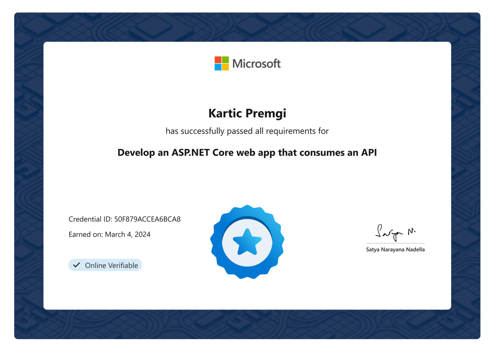492x345 pixels.
Task: Click the ASP.NET Core course title
Action: coord(247,152)
